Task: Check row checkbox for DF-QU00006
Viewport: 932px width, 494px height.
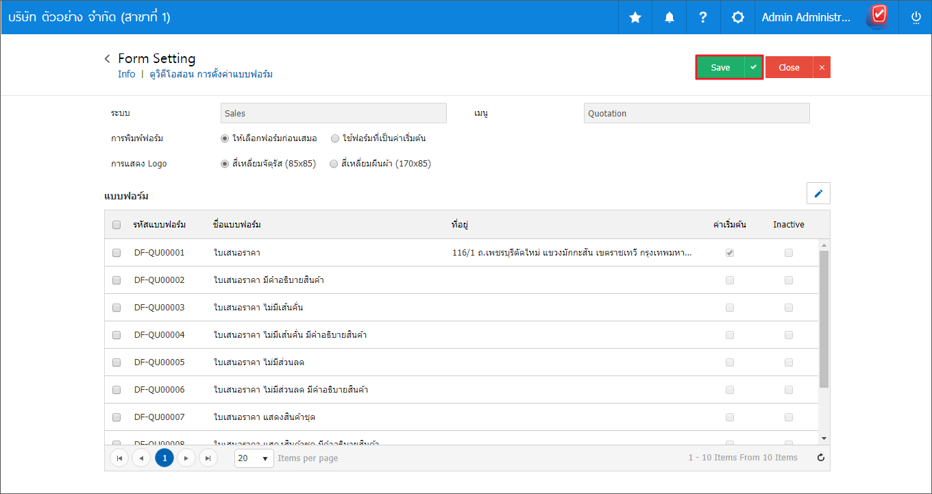Action: tap(116, 390)
